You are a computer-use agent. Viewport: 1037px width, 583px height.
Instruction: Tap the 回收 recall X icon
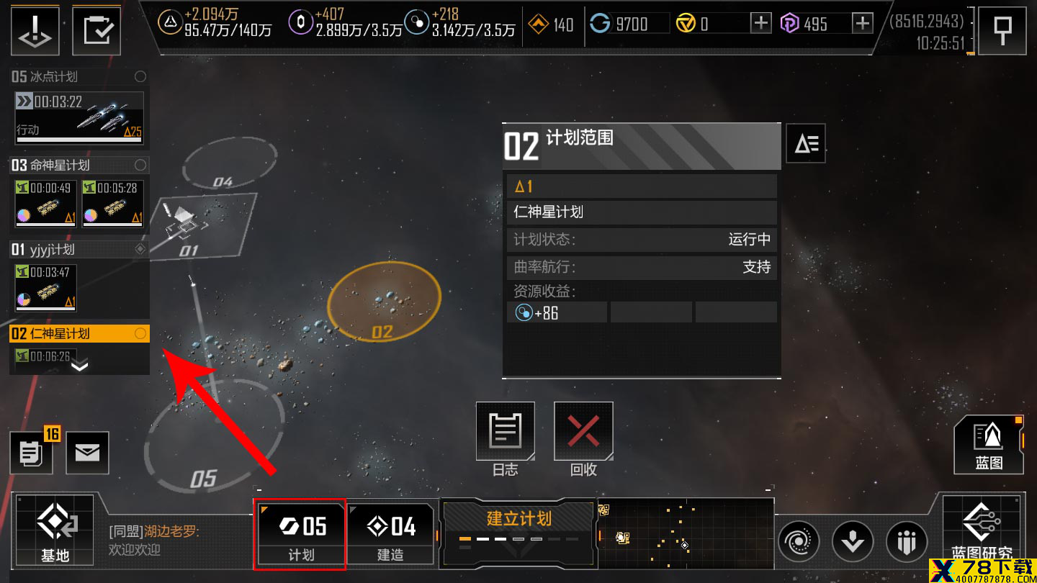click(x=583, y=431)
